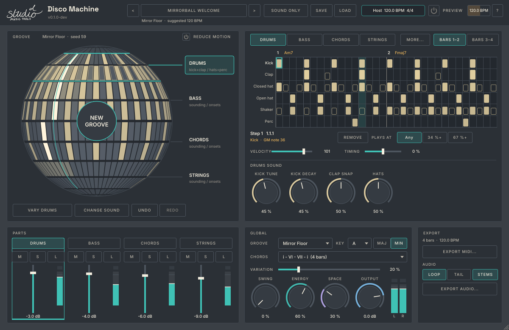The image size is (509, 330).
Task: Click the Swing knob
Action: pos(266,297)
